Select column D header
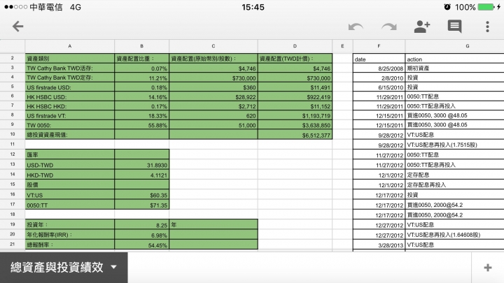The height and width of the screenshot is (283, 504). [295, 46]
